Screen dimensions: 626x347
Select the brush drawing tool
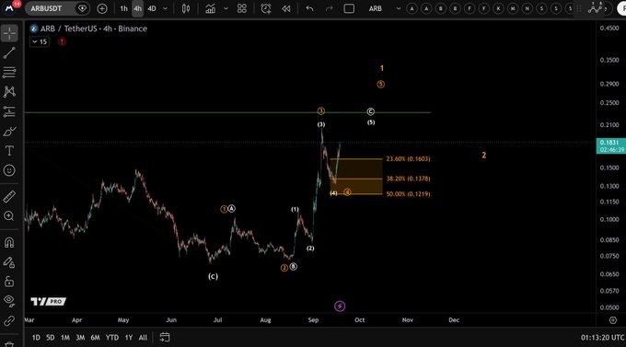[9, 132]
